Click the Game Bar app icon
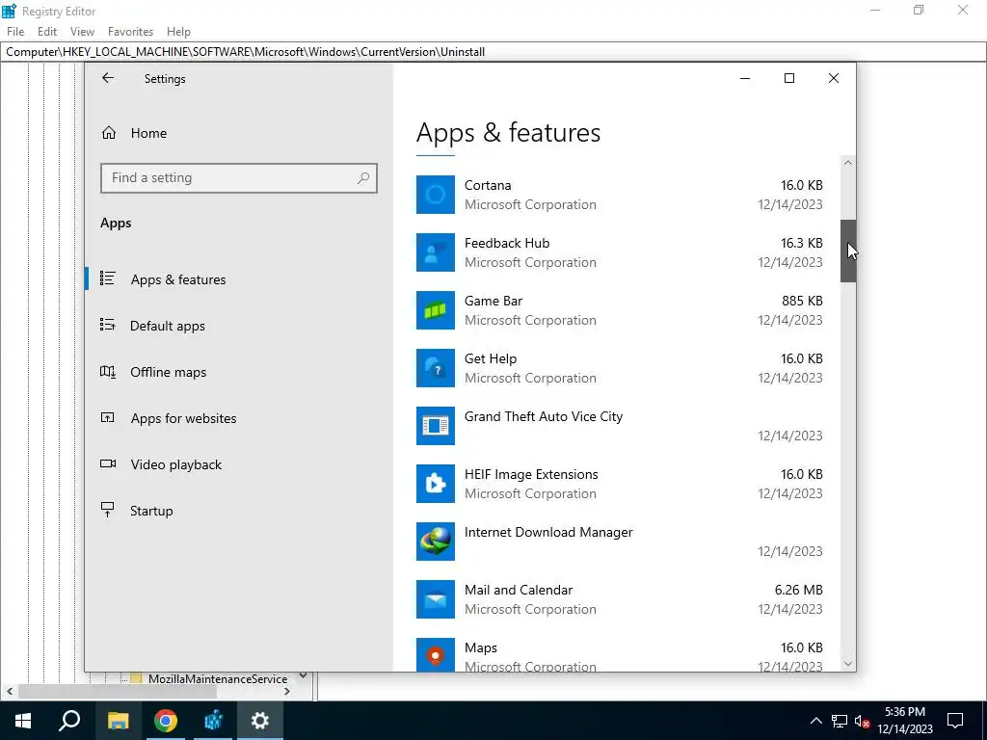The width and height of the screenshot is (987, 740). coord(435,310)
